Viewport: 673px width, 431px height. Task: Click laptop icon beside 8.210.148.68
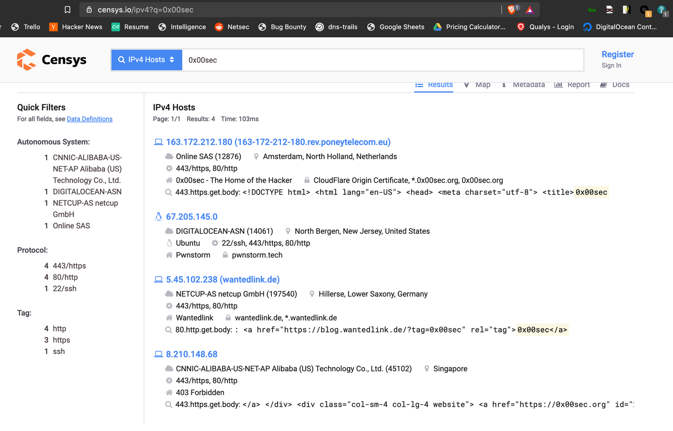[159, 354]
